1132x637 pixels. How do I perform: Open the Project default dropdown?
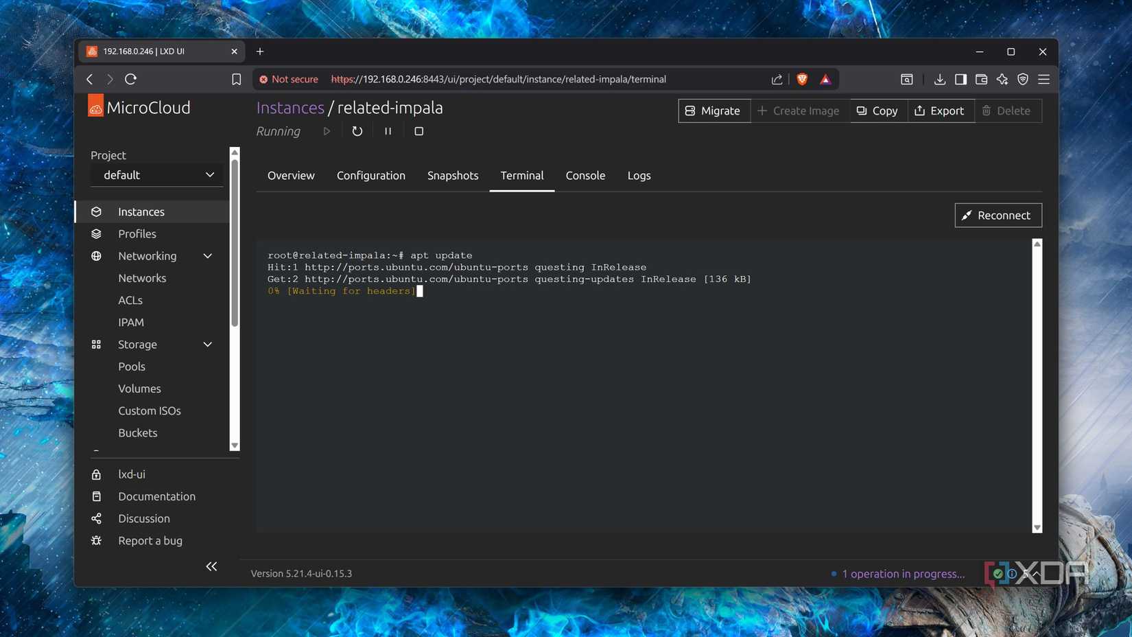[x=156, y=174]
